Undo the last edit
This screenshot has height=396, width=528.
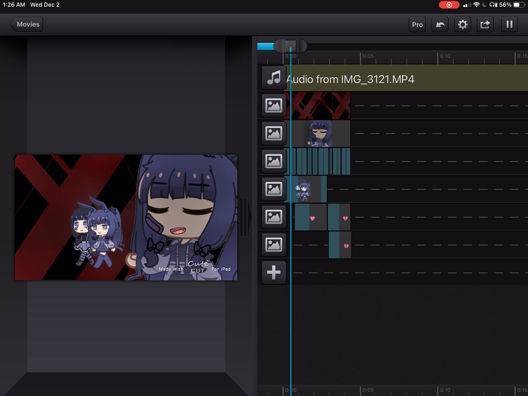click(440, 24)
